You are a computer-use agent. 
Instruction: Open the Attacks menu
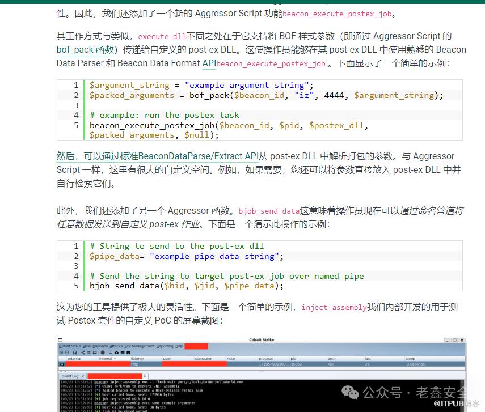(x=116, y=346)
